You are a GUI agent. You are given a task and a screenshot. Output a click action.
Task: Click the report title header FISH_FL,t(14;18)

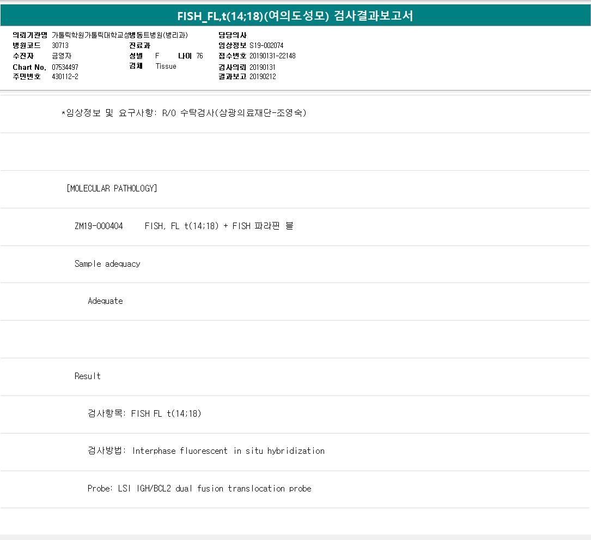[295, 16]
